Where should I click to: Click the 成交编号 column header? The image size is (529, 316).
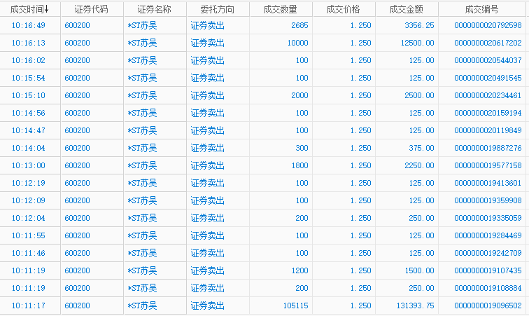pyautogui.click(x=482, y=9)
